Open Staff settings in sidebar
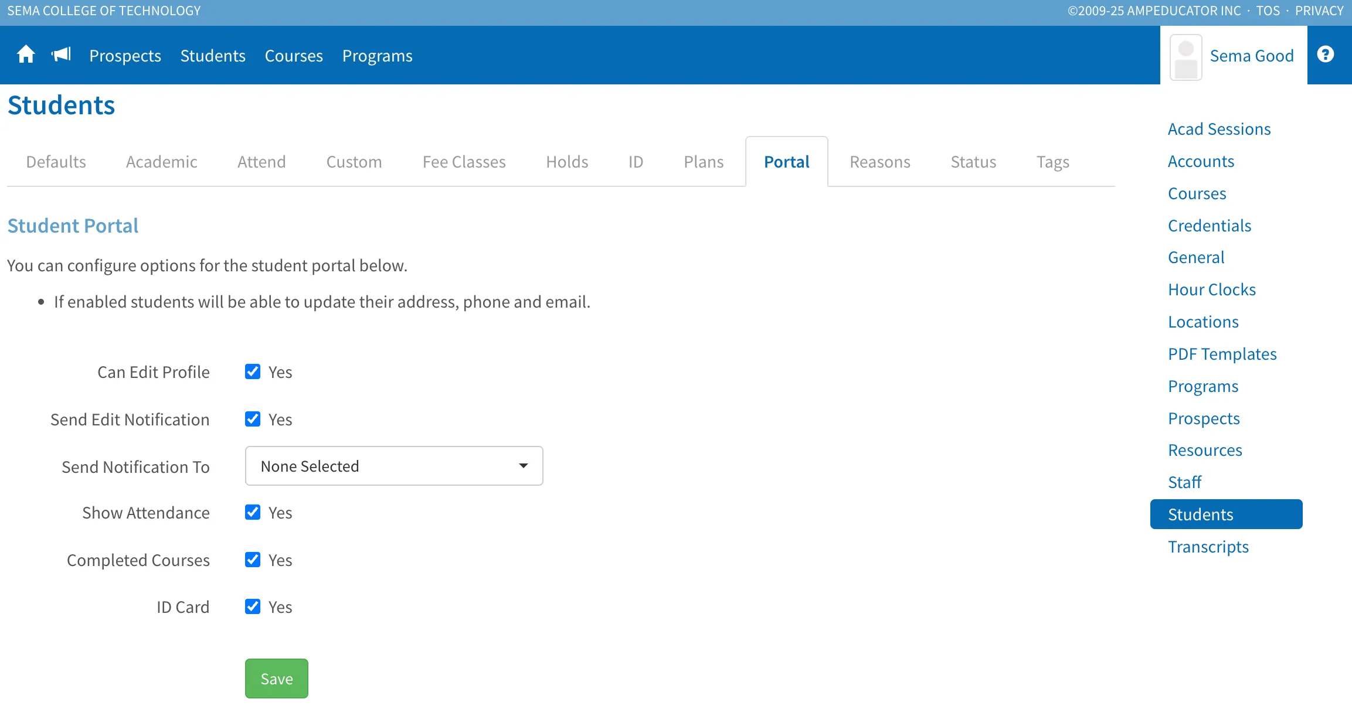Screen dimensions: 1352x716 pos(1184,482)
